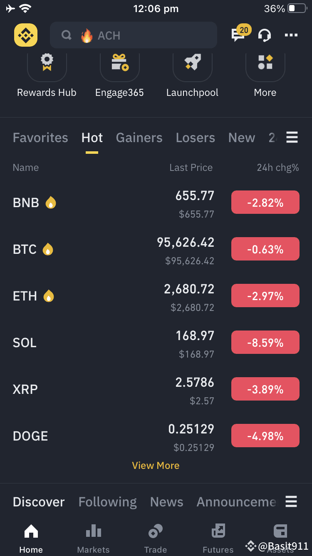The height and width of the screenshot is (556, 312).
Task: Go to the Markets bottom tab
Action: pyautogui.click(x=94, y=538)
